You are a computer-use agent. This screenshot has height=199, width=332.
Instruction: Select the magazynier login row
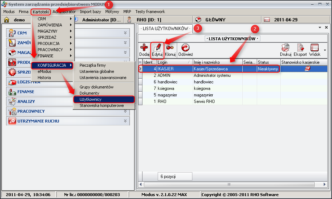click(233, 95)
